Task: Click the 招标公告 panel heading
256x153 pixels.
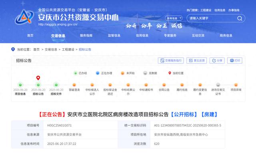Action: click(x=24, y=61)
